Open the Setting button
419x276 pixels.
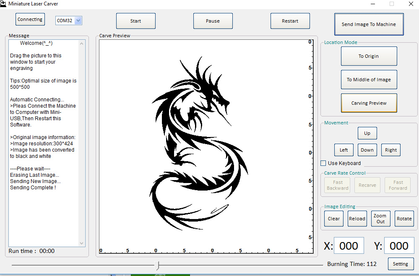[401, 264]
